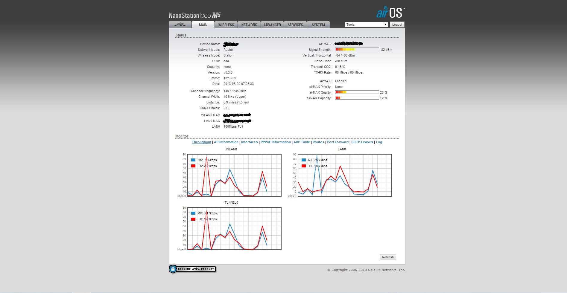The width and height of the screenshot is (567, 293).
Task: Click LAN0 speed 100Mbps-Full
Action: [x=233, y=126]
